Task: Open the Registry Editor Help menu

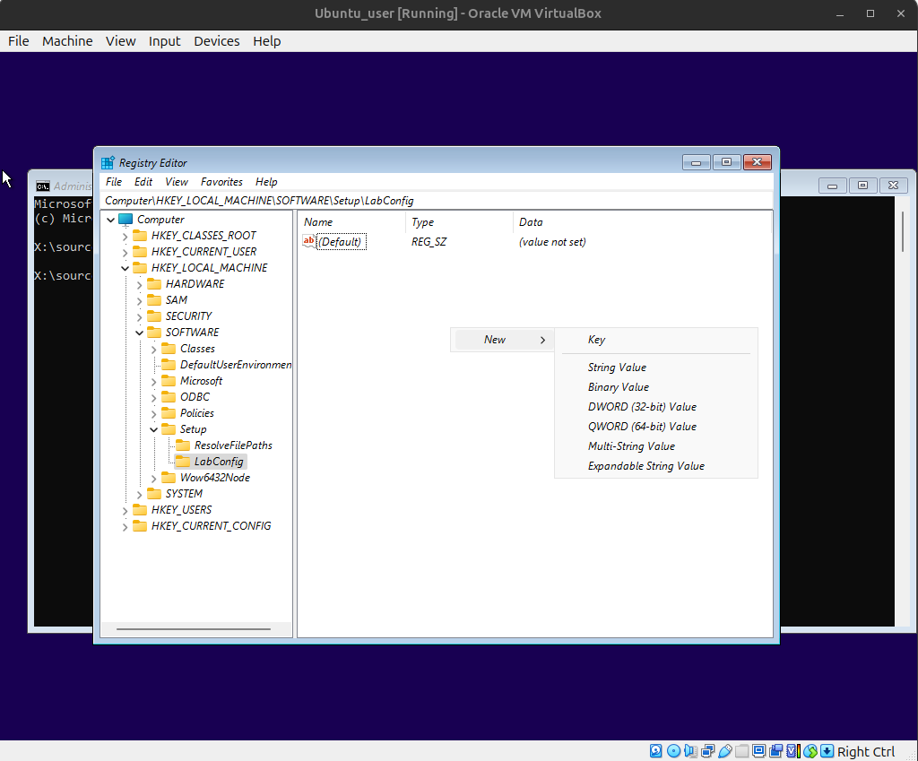Action: pos(266,182)
